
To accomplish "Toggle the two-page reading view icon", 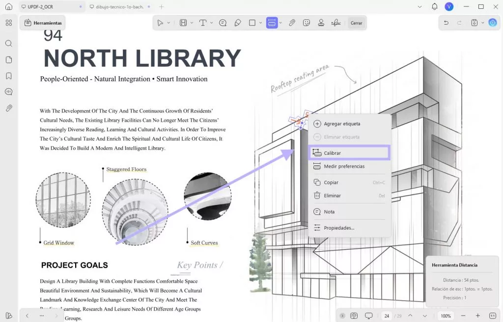I will pyautogui.click(x=354, y=316).
